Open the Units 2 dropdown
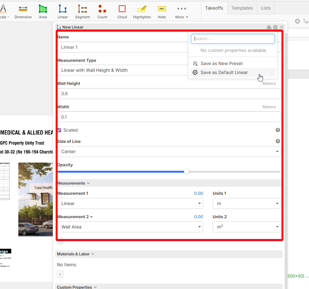The height and width of the screenshot is (289, 309). point(246,227)
